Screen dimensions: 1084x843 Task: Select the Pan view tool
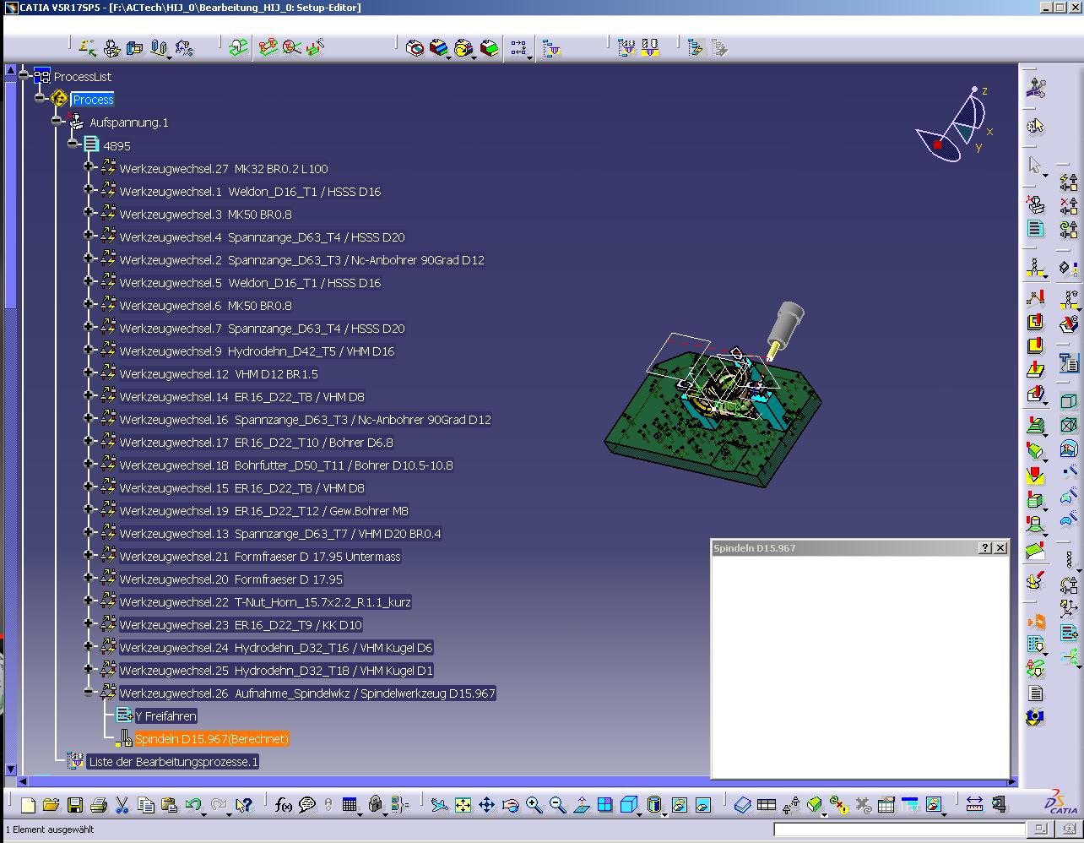(x=486, y=805)
